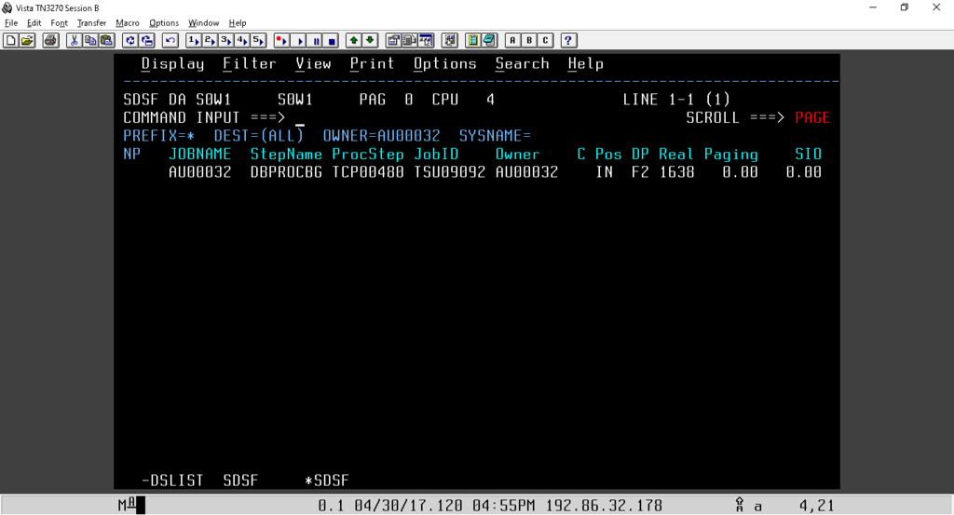Click the JobID column header

click(436, 155)
